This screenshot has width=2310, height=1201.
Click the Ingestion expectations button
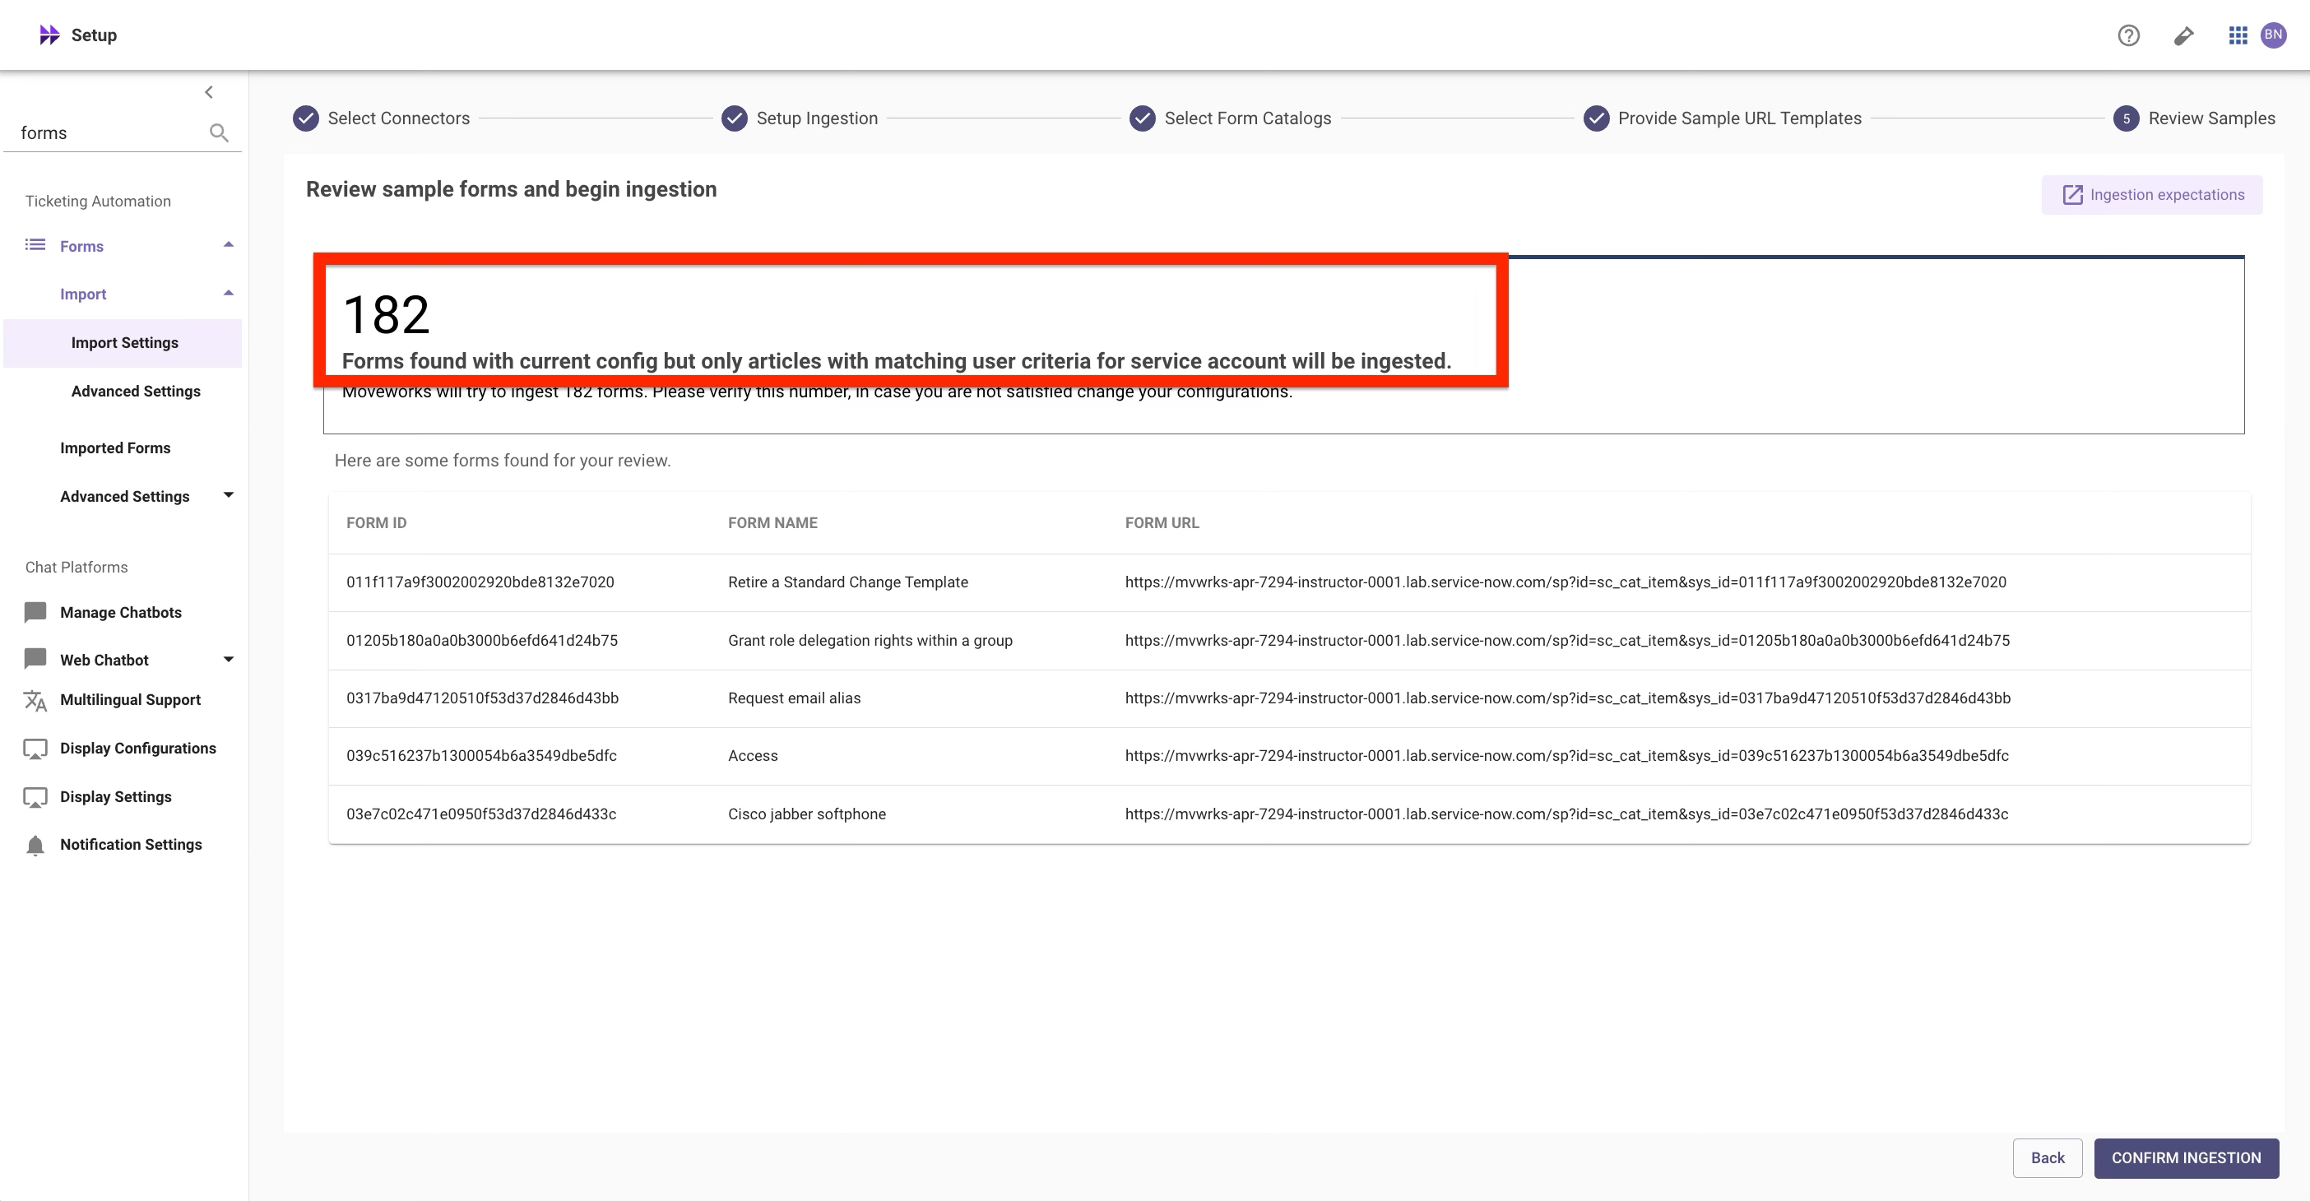[2152, 195]
